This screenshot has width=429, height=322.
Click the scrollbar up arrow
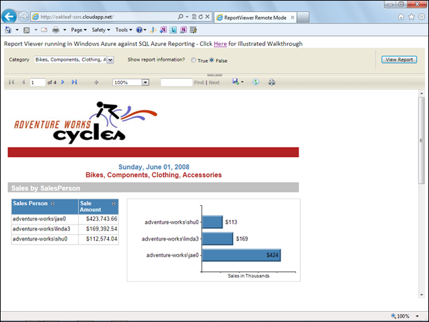422,94
